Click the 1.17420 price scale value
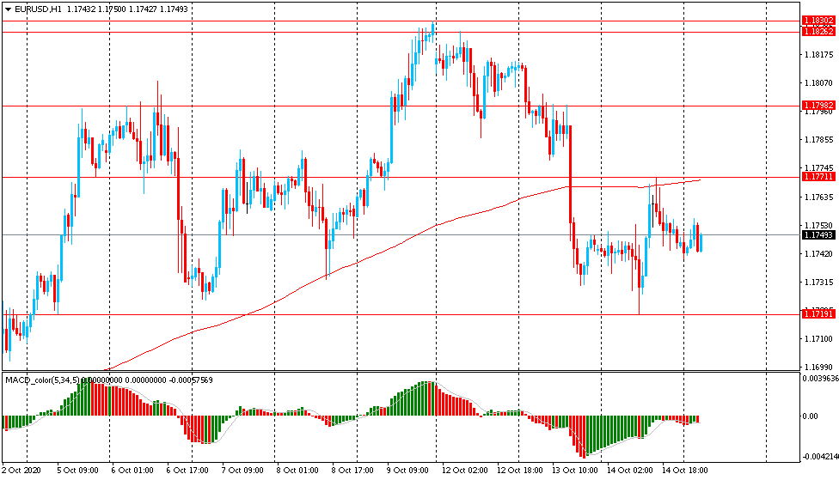839x480 pixels. [x=818, y=254]
